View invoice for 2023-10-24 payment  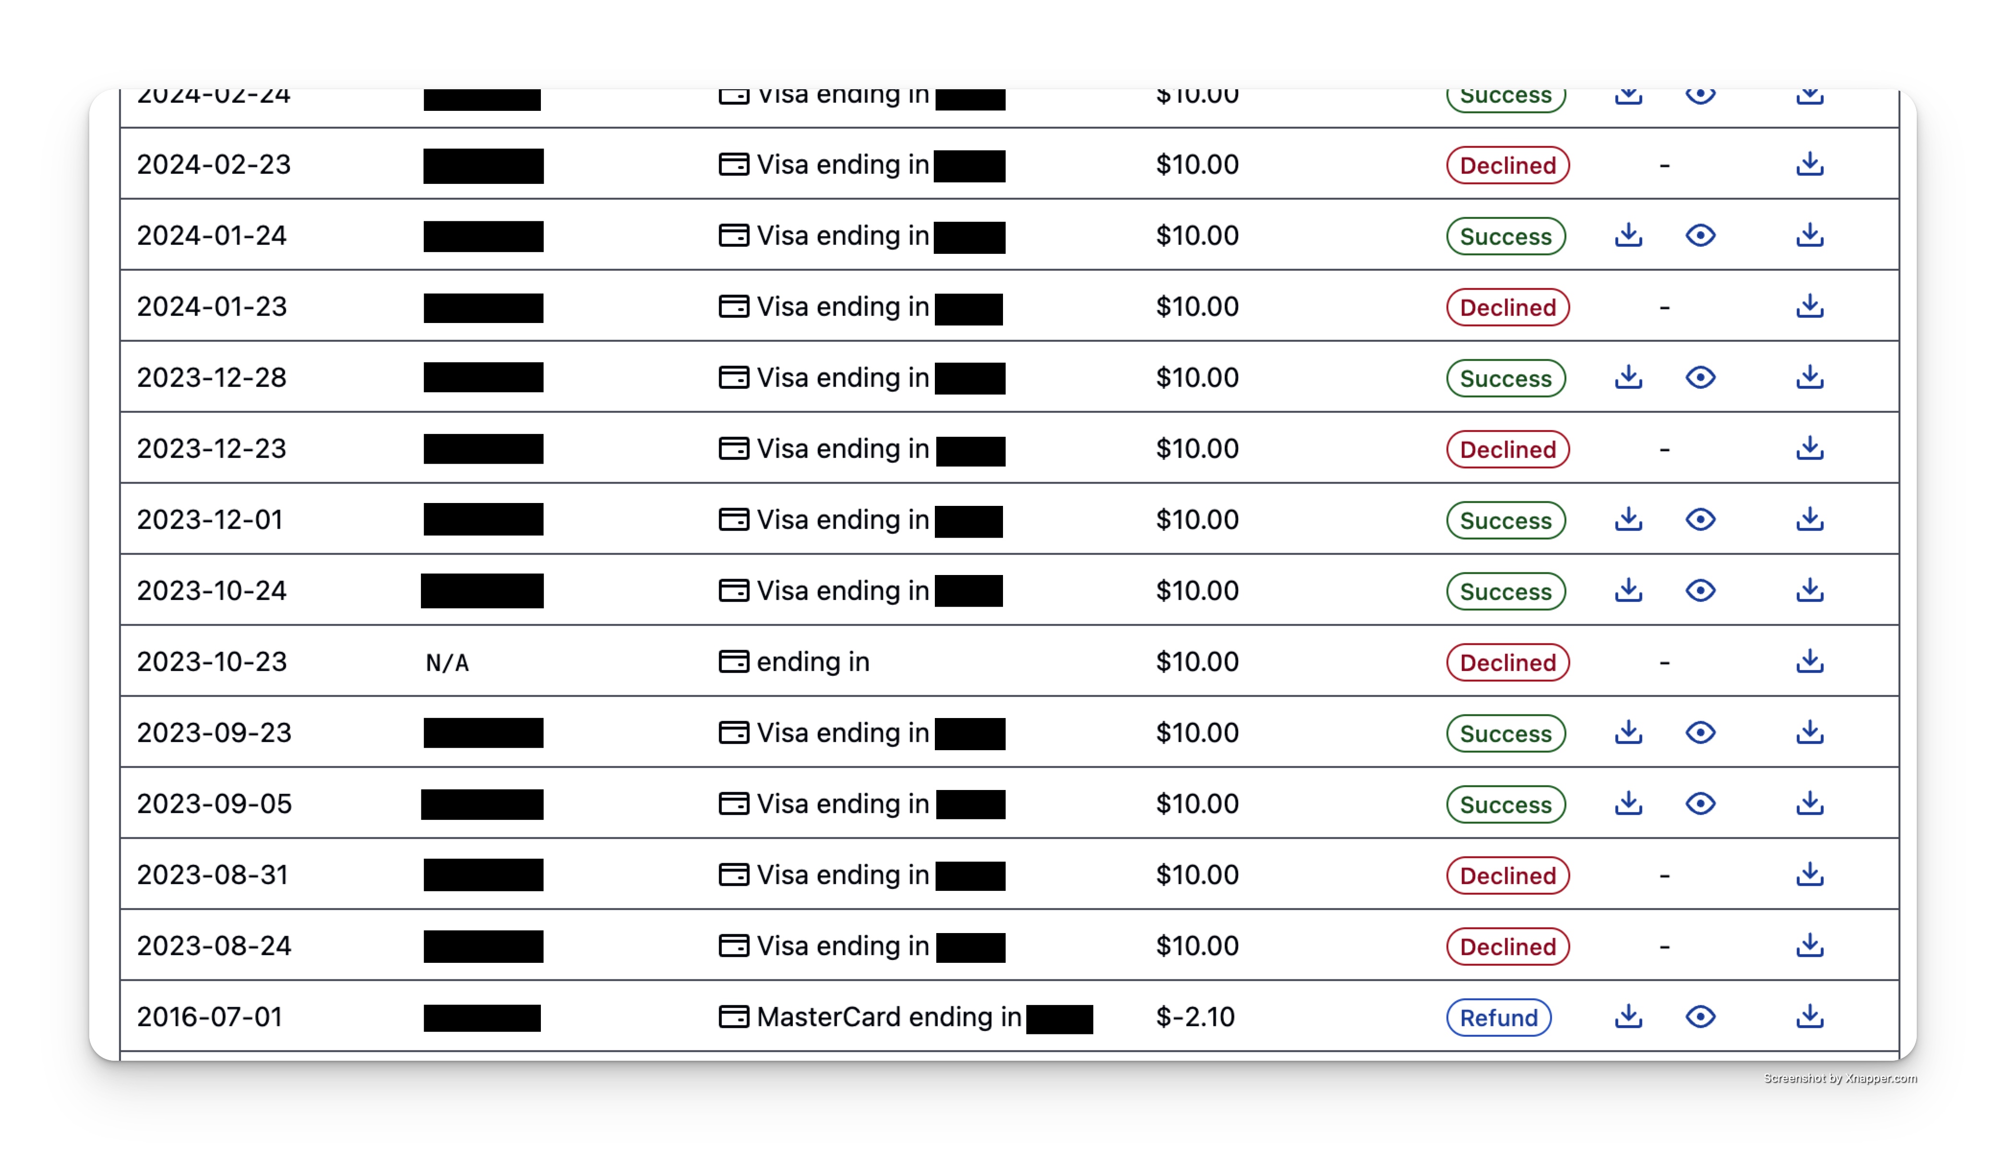(x=1700, y=590)
